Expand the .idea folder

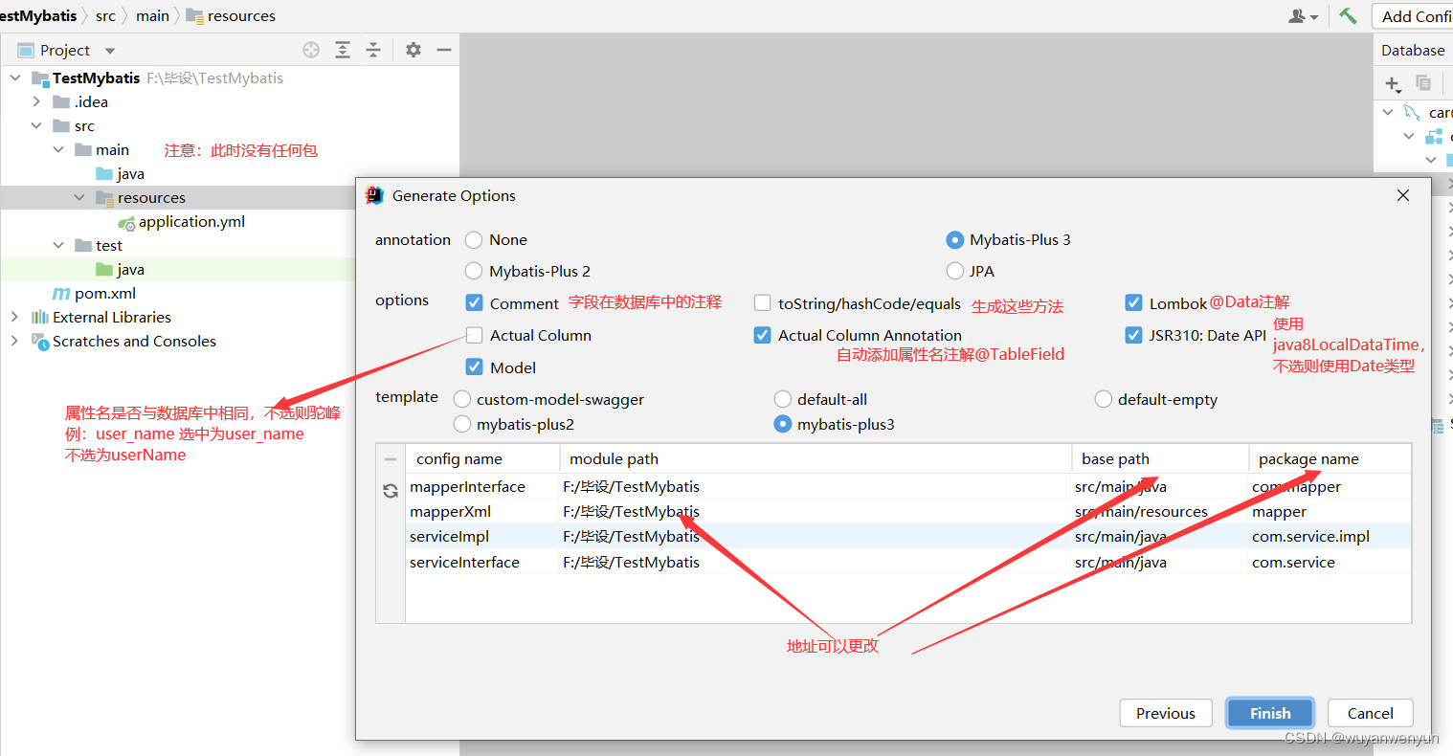click(36, 102)
